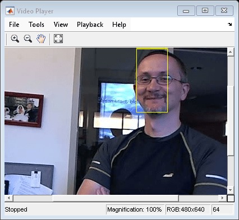Viewport: 239px width, 220px height.
Task: Click the horizontal scrollbar right arrow
Action: 223,198
